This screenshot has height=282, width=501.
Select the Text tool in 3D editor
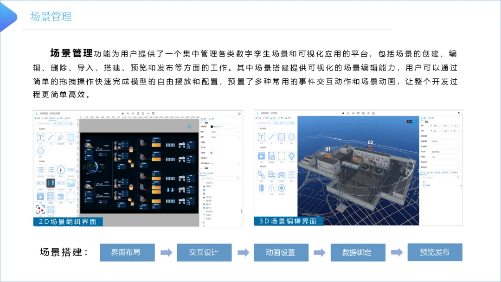pyautogui.click(x=261, y=137)
